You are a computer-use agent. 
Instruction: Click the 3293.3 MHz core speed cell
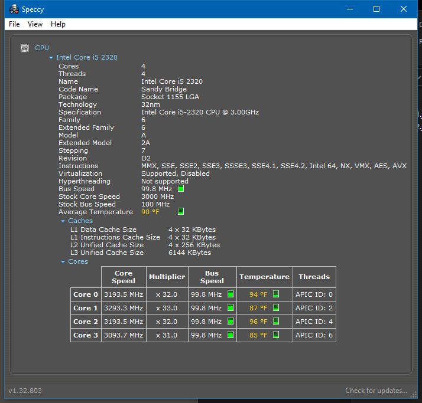(x=124, y=308)
